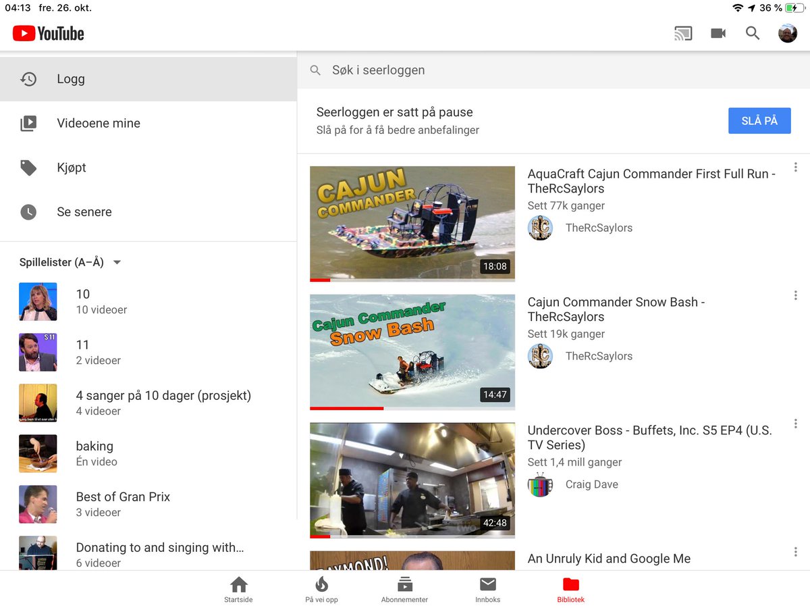Open the An Unruly Kid and Google Me title
810x608 pixels.
pyautogui.click(x=609, y=559)
